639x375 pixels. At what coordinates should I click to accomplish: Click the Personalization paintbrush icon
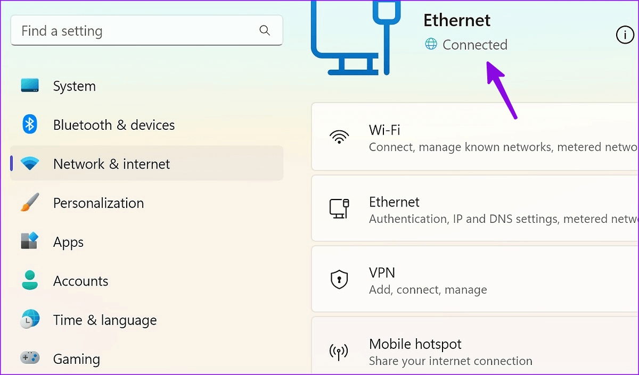click(30, 203)
